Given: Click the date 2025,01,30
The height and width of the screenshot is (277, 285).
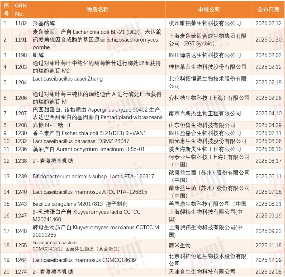Looking at the screenshot, I should pos(268,39).
